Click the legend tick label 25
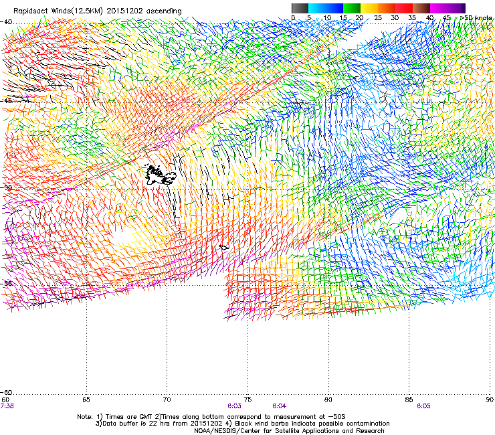Screen dimensions: 495x435 click(x=378, y=18)
